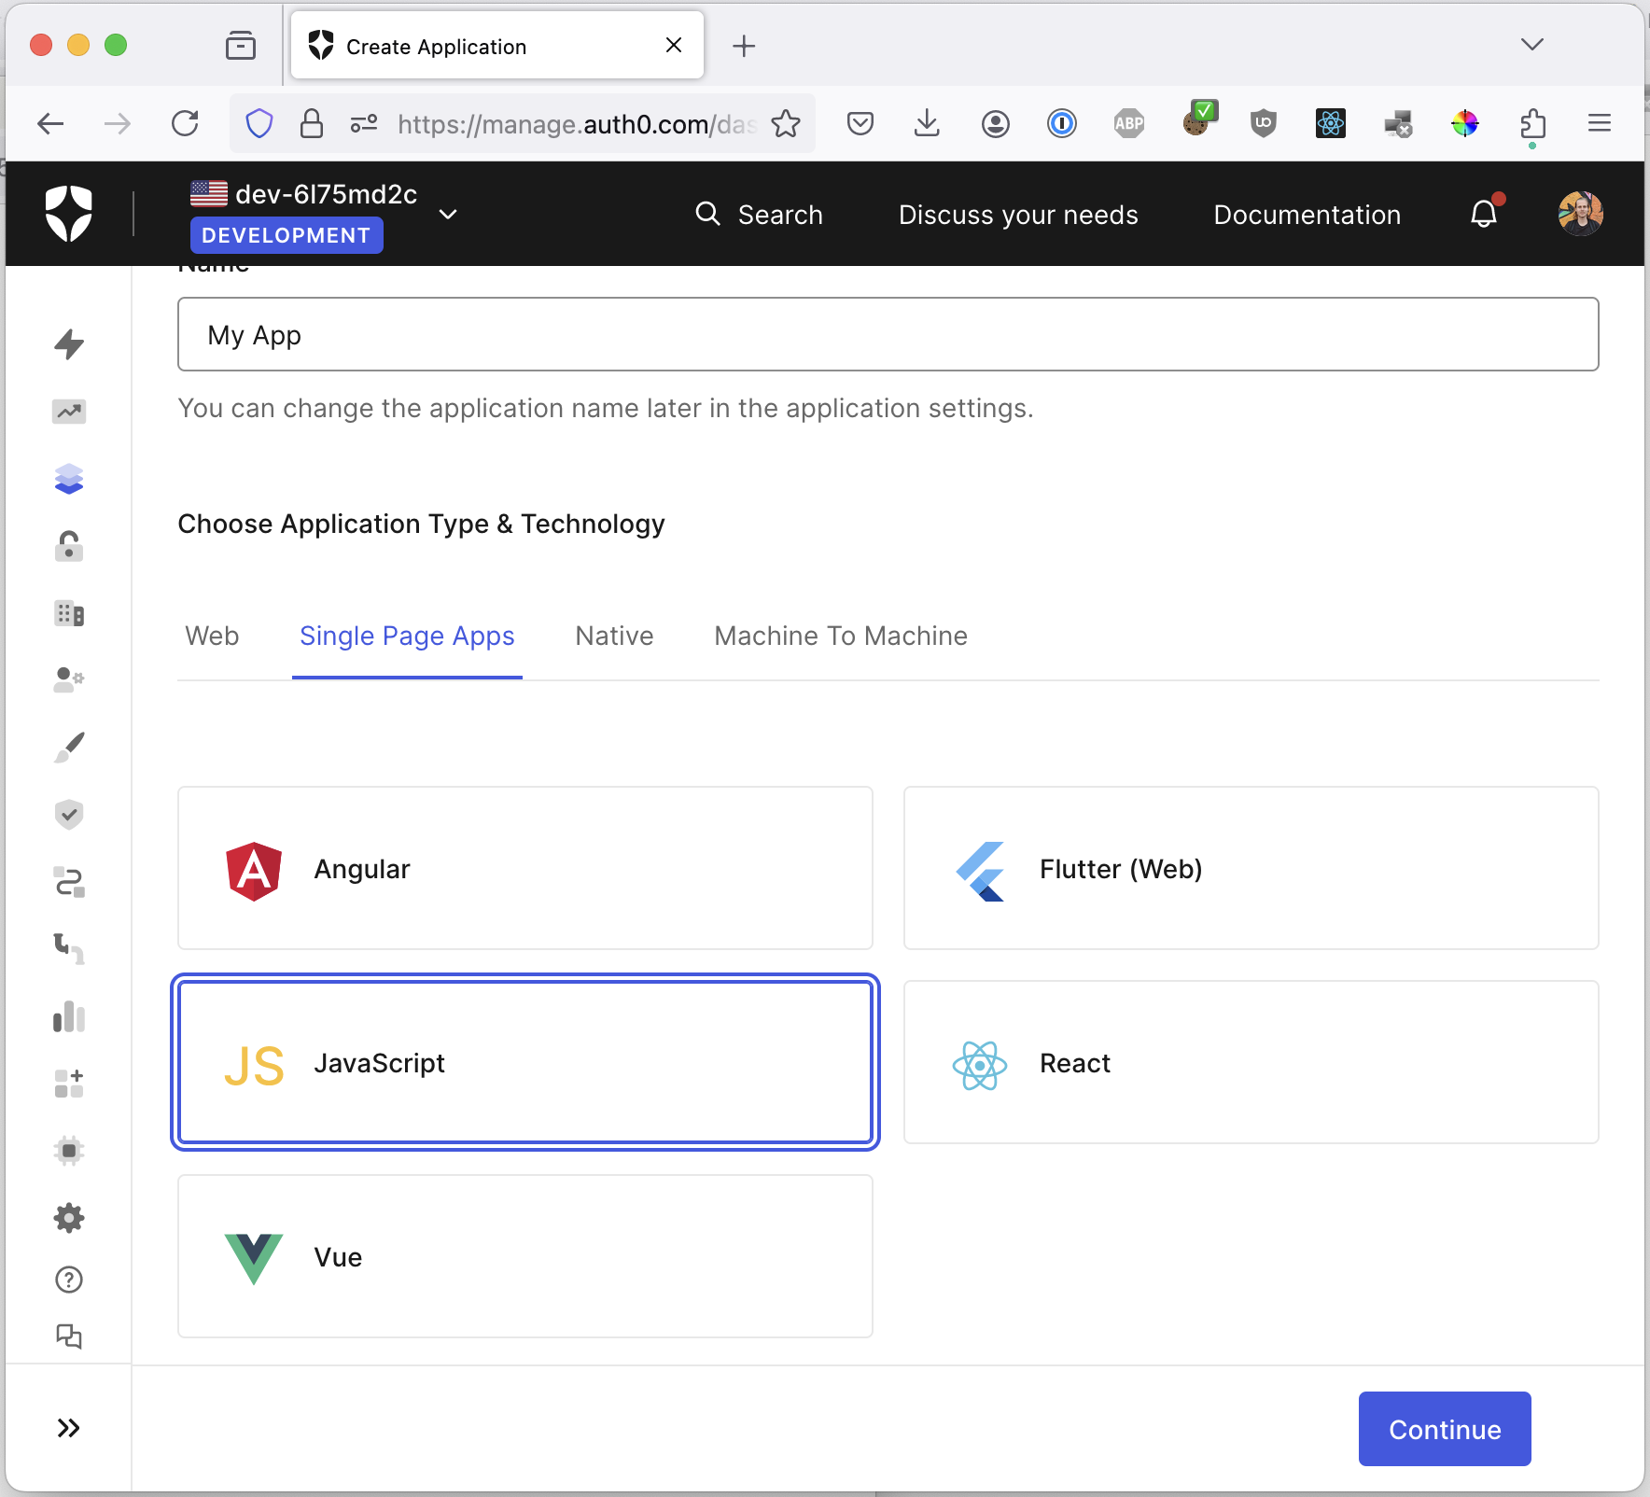Click the Auth0 shield logo
The height and width of the screenshot is (1497, 1650).
click(69, 213)
